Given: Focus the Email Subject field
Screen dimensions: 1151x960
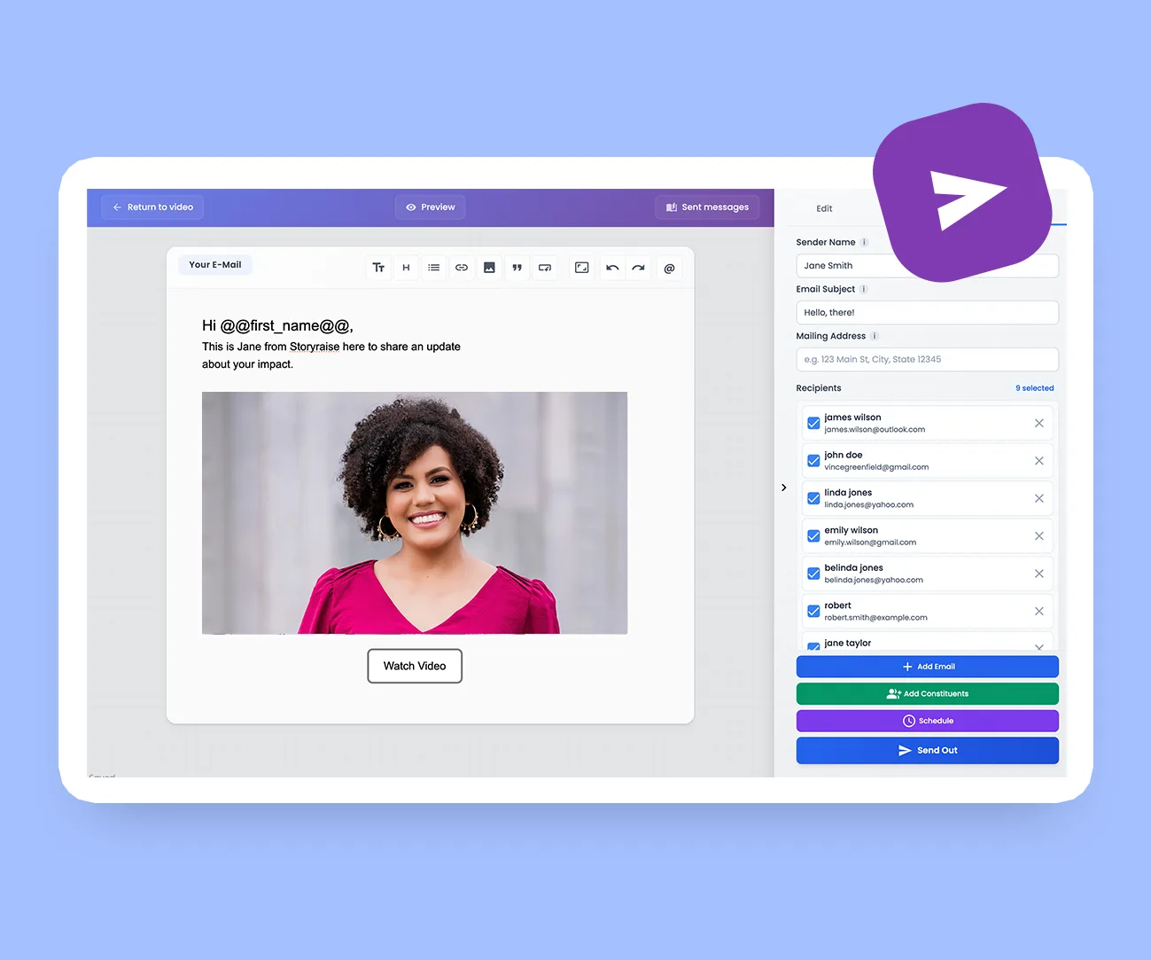Looking at the screenshot, I should tap(927, 313).
